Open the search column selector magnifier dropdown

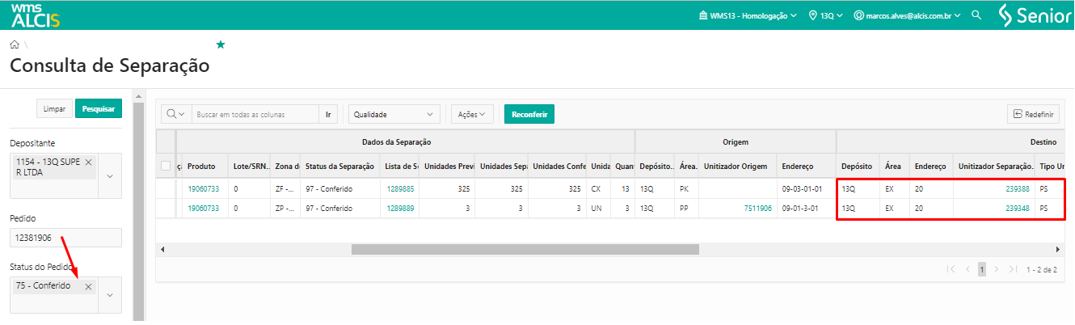click(176, 115)
